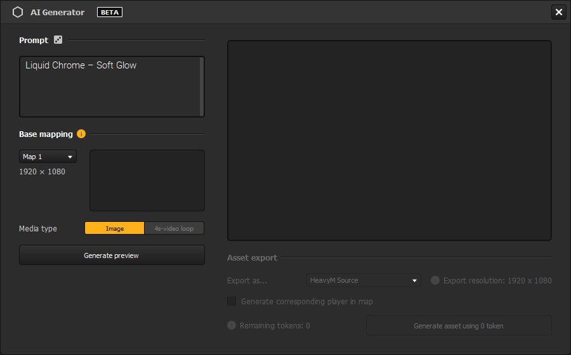Enable Generate corresponding player in map checkbox
Image resolution: width=571 pixels, height=355 pixels.
(x=232, y=301)
